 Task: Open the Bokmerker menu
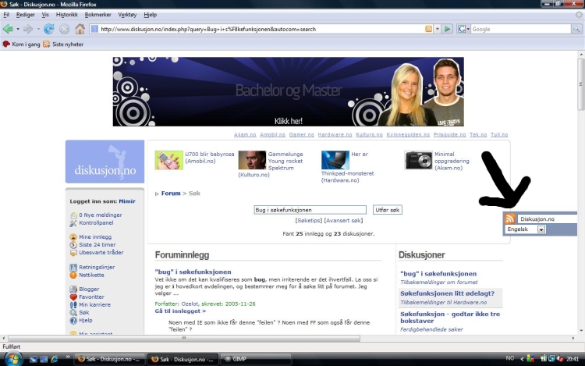97,15
